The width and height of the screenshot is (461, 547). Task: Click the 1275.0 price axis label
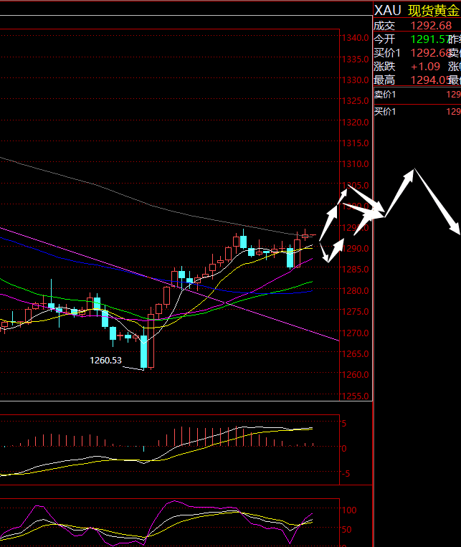pyautogui.click(x=356, y=312)
